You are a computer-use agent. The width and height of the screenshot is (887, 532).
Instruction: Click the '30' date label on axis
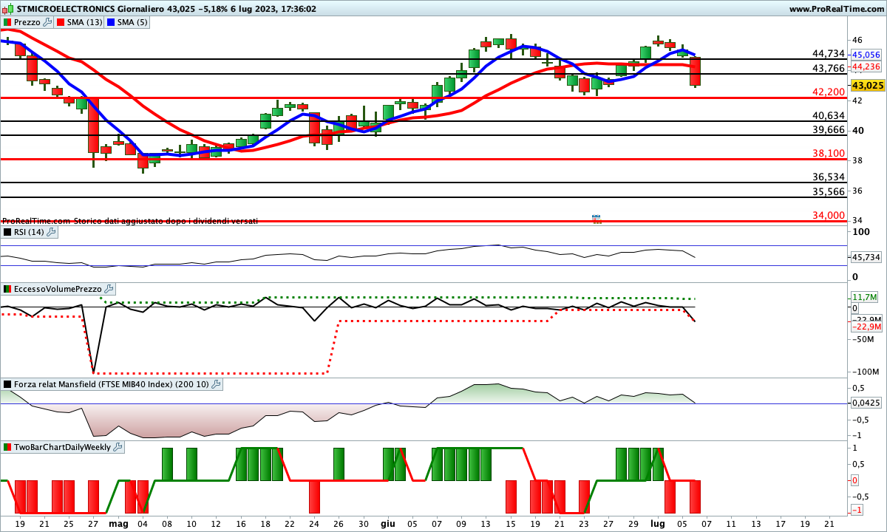click(x=363, y=523)
